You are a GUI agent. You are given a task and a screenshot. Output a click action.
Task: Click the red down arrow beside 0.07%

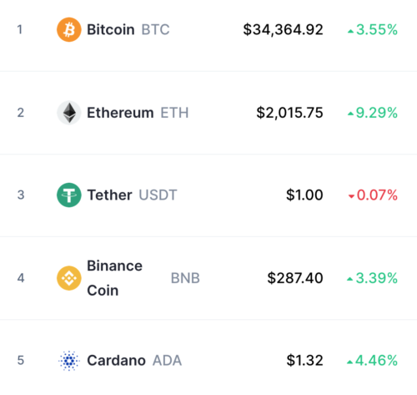pos(351,196)
